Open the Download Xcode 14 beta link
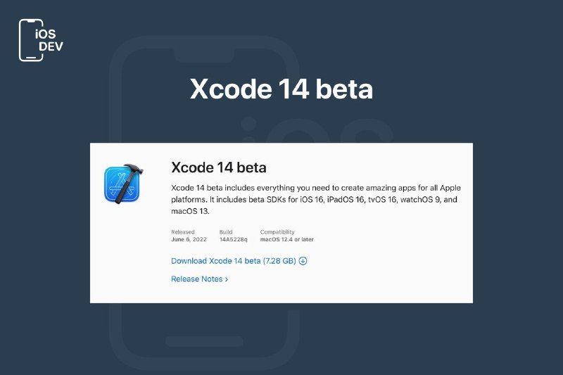This screenshot has height=375, width=563. tap(239, 261)
